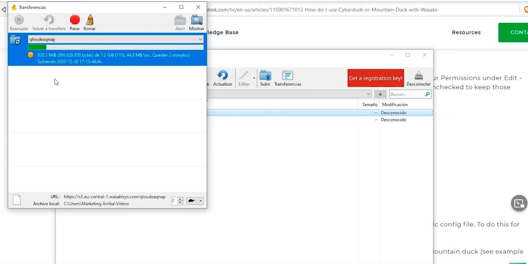Screen dimensions: 528x264
Task: Refresh listing with Actualizar icon
Action: point(223,75)
